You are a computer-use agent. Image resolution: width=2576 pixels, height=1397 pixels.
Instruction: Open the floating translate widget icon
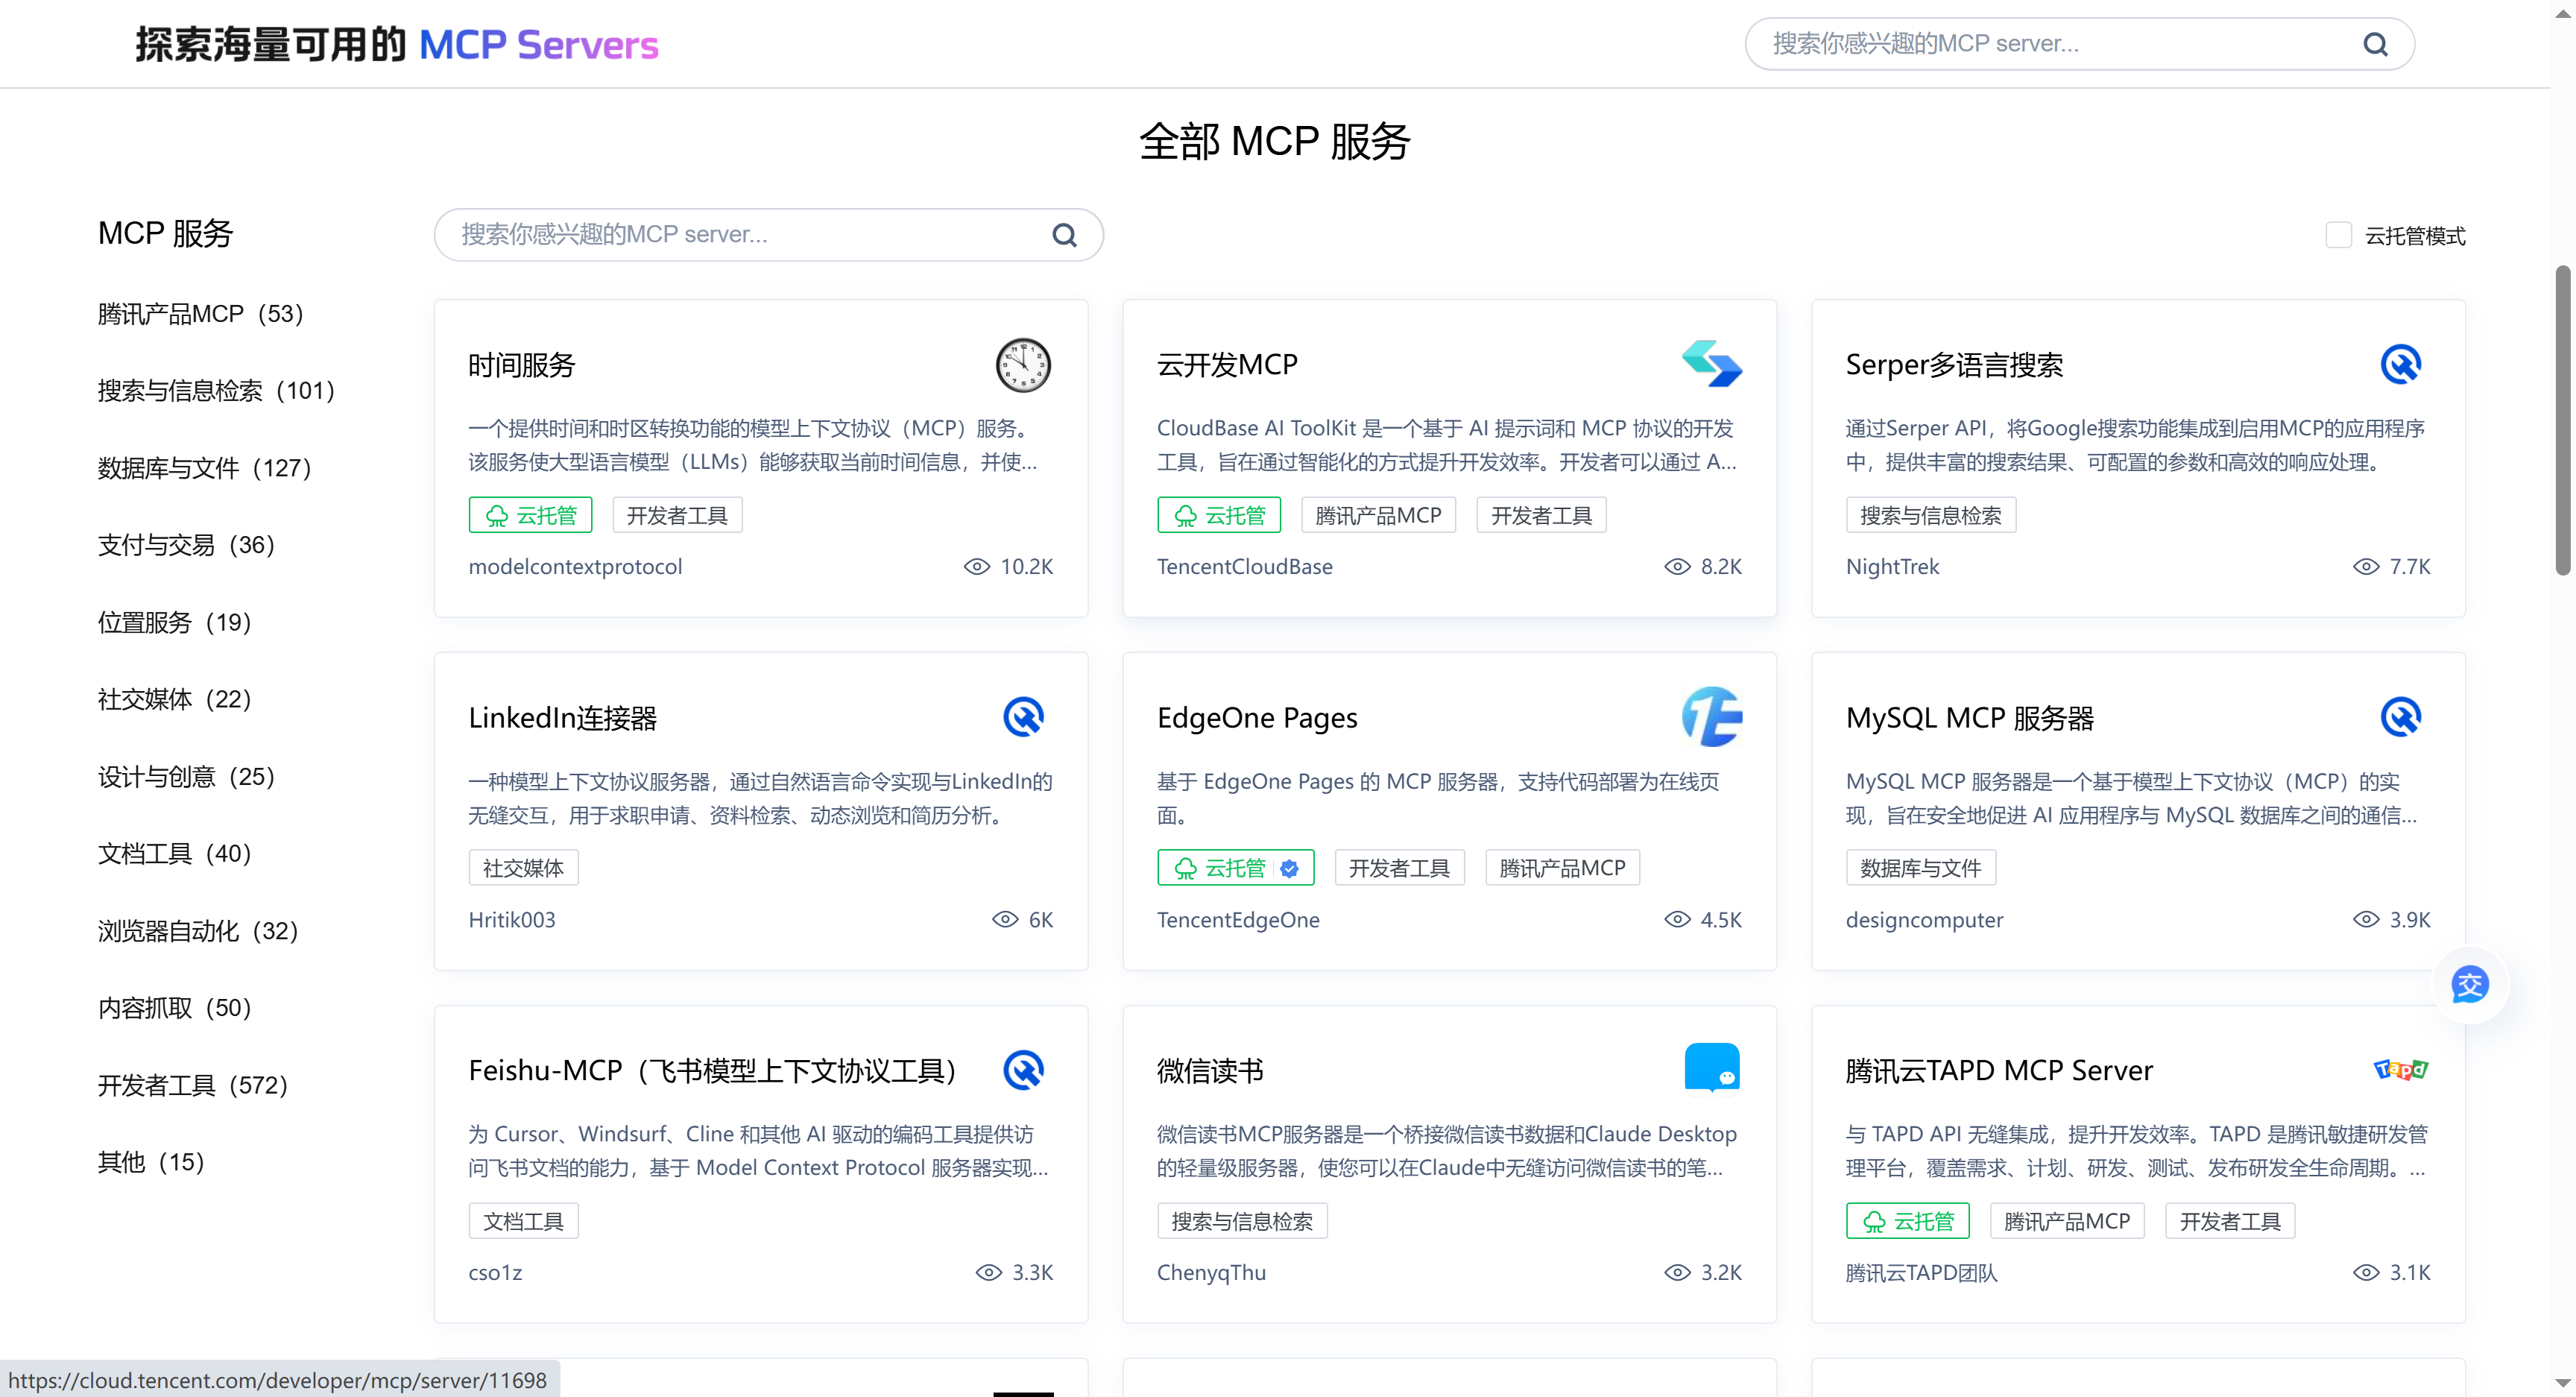click(2469, 985)
